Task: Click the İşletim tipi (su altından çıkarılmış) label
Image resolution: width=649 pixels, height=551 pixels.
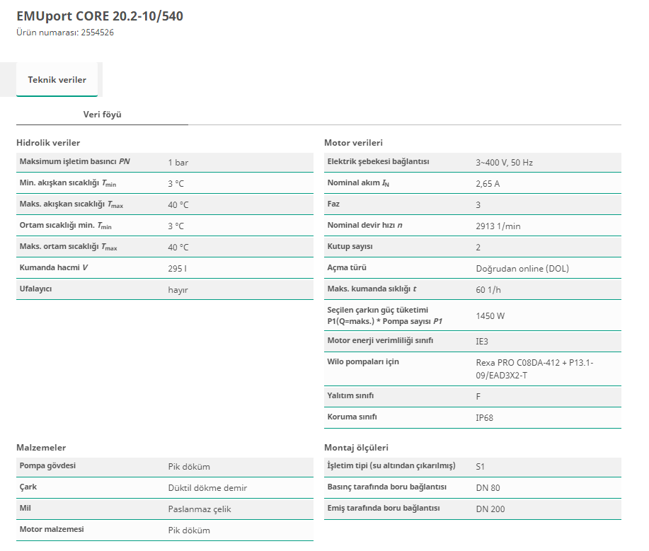Action: [x=391, y=466]
